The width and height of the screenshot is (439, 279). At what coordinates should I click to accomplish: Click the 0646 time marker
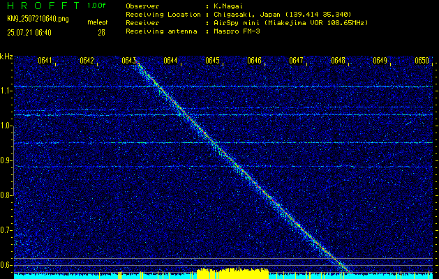point(254,61)
